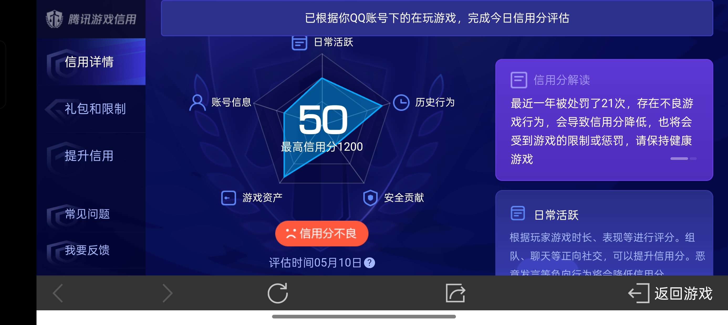
Task: Tap the refresh icon in bottom bar
Action: point(278,293)
